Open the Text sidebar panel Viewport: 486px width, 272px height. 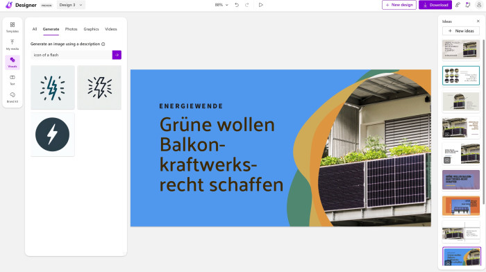[12, 80]
